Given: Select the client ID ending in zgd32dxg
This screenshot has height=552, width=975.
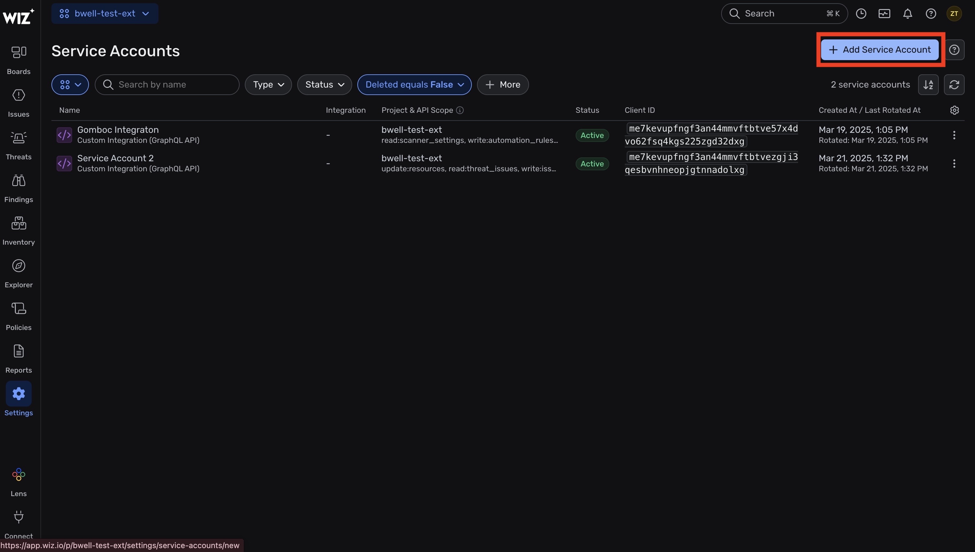Looking at the screenshot, I should pyautogui.click(x=711, y=135).
